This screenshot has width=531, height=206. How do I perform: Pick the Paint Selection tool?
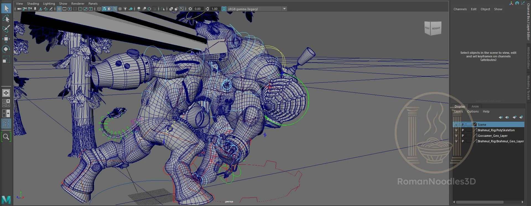coord(6,29)
